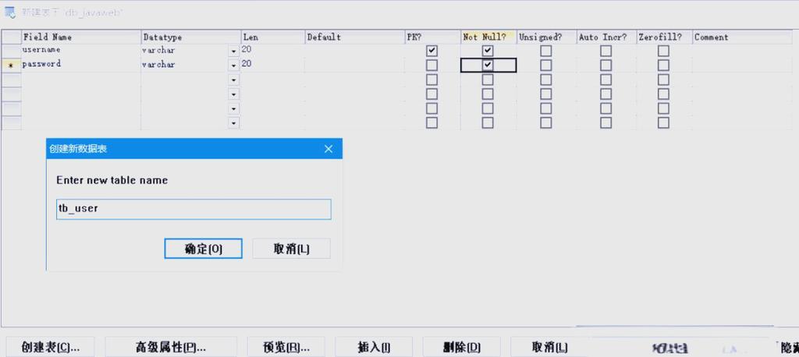799x357 pixels.
Task: Cancel the dialog with its 取消(L) button
Action: click(292, 249)
